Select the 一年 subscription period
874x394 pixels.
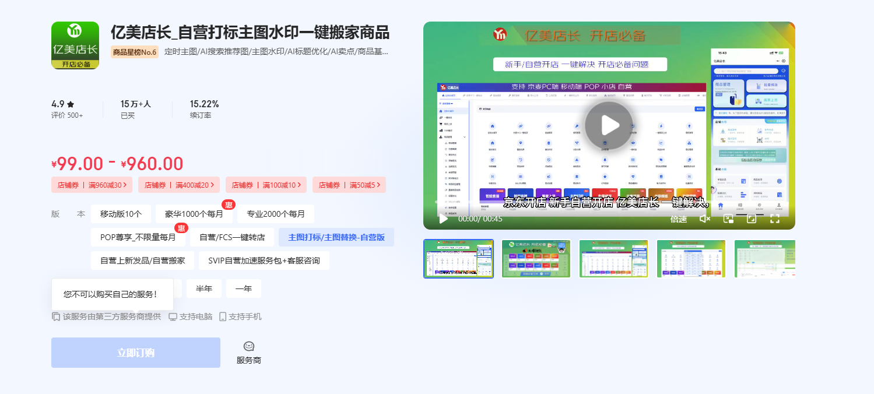[244, 289]
